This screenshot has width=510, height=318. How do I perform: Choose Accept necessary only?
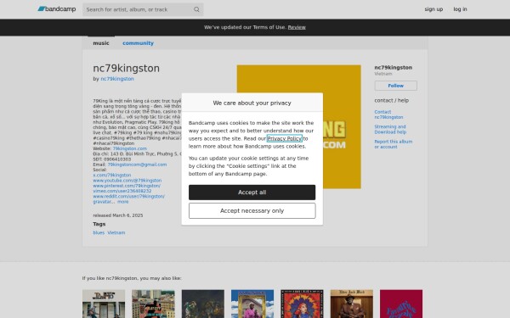pyautogui.click(x=252, y=211)
